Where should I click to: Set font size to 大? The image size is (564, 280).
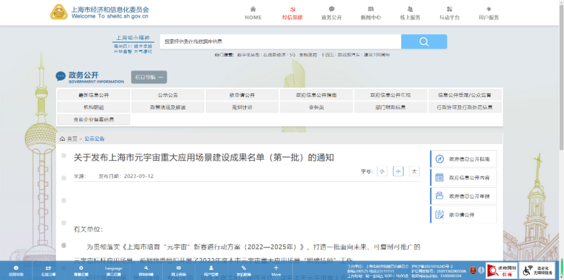coord(414,172)
